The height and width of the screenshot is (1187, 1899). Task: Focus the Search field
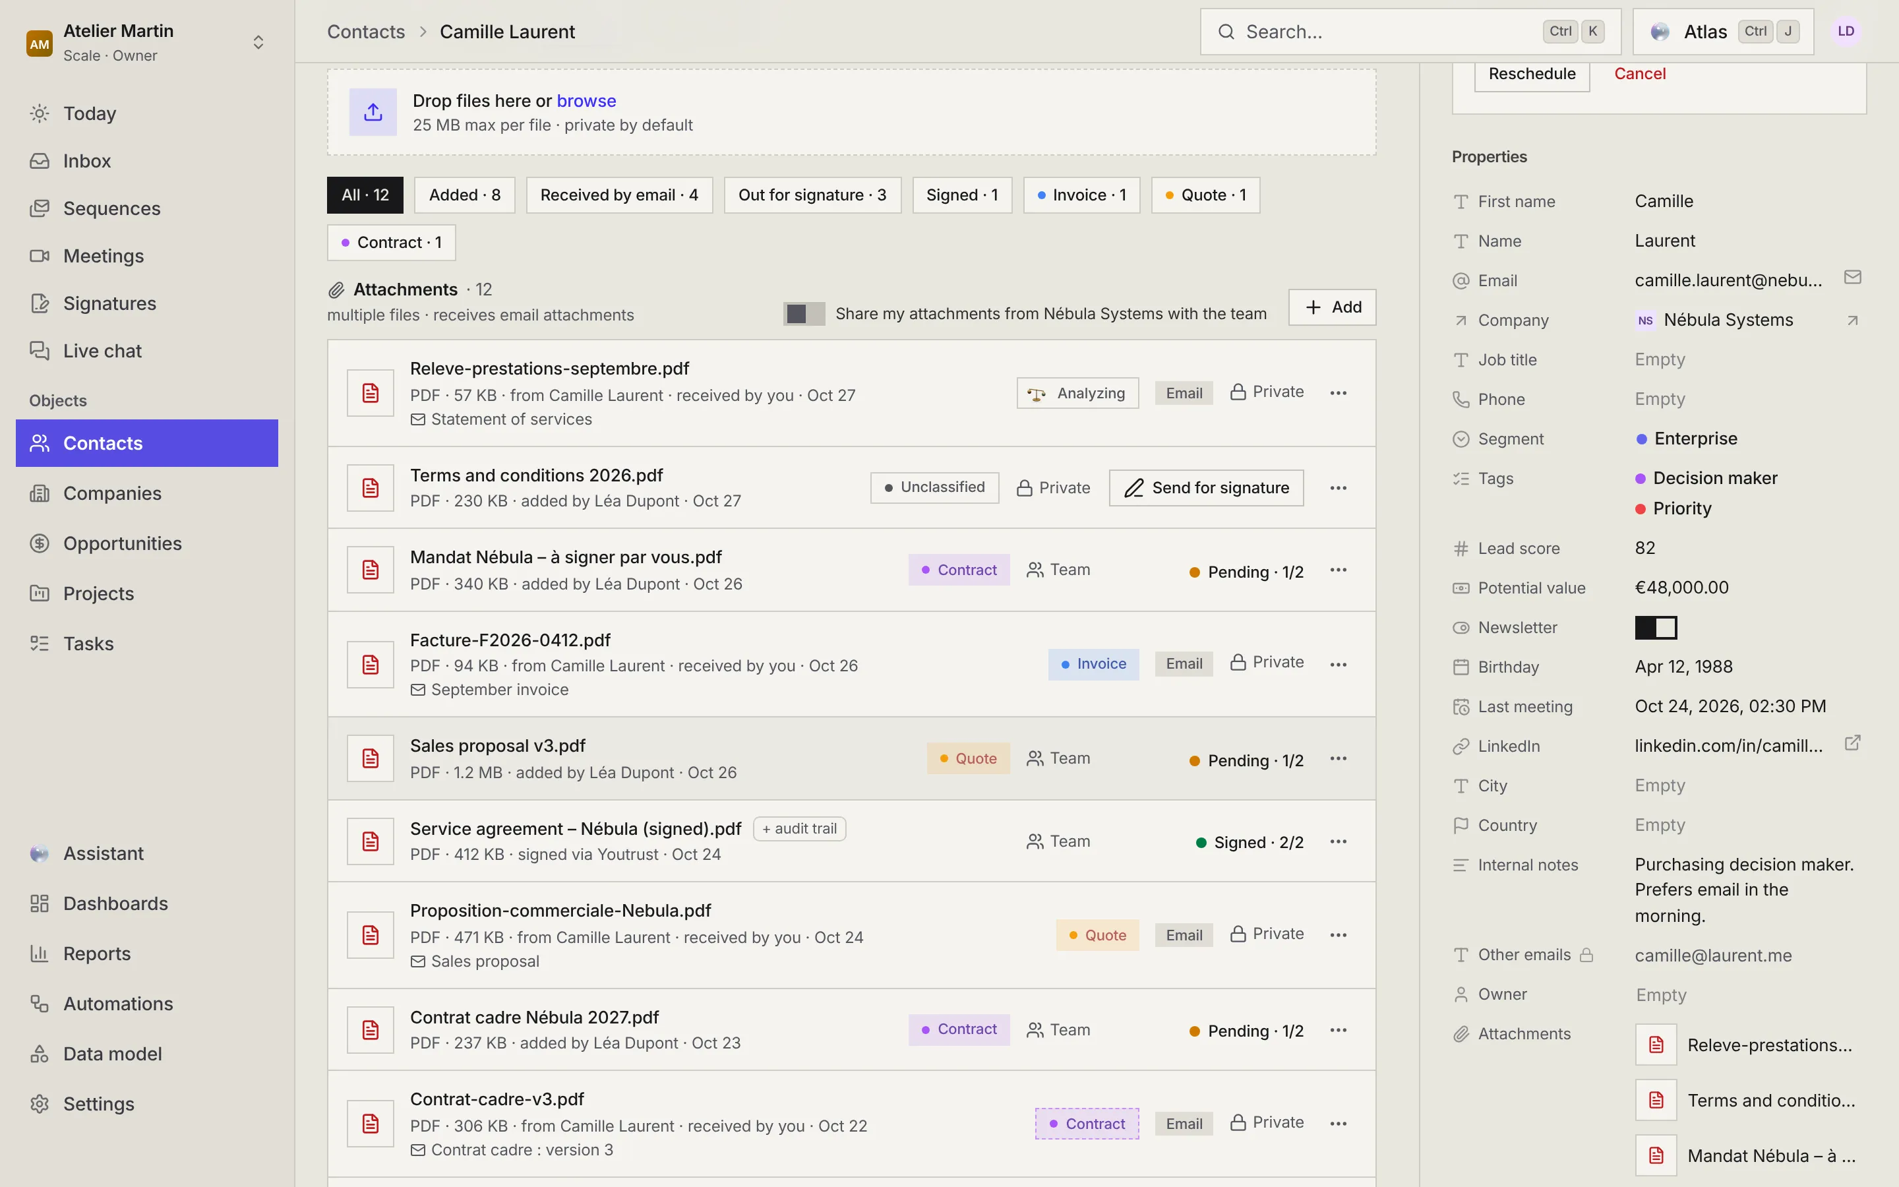pyautogui.click(x=1411, y=32)
